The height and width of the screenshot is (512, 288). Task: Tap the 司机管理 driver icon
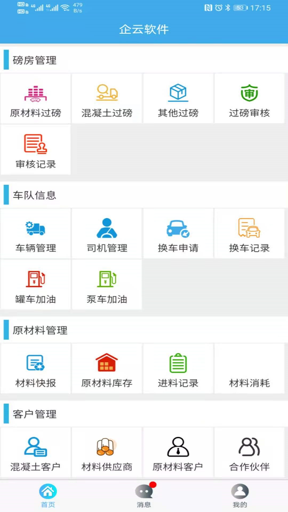tap(107, 228)
